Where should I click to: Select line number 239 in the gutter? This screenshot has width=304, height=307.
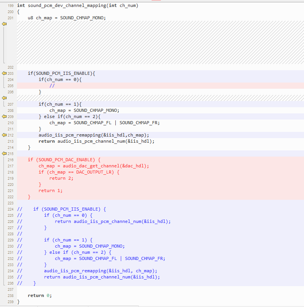tap(10, 302)
